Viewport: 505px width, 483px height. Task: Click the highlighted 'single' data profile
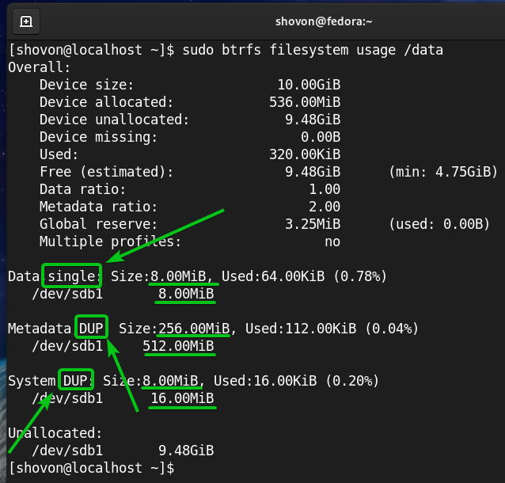72,276
